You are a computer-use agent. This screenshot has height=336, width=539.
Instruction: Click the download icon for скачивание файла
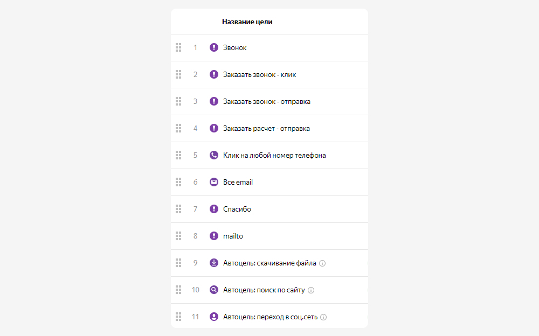click(214, 263)
